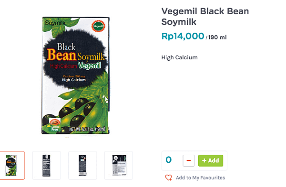Select the third thumbnail with barcode side

point(82,165)
